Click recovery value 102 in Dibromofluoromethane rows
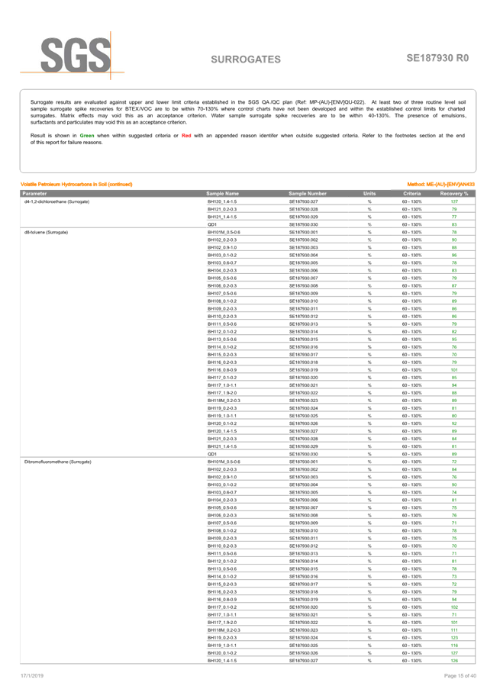 pyautogui.click(x=454, y=607)
